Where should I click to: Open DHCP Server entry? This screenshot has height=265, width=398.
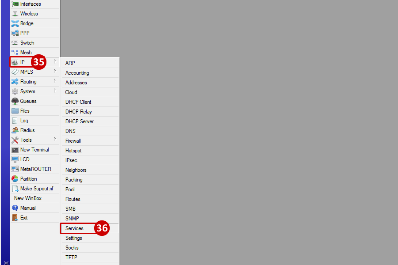90,121
